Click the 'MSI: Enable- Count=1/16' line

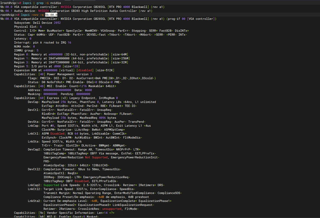tap(65, 86)
